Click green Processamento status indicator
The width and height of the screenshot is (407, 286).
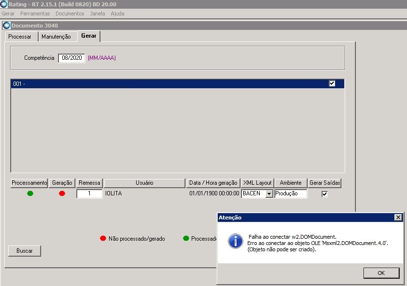(x=30, y=193)
